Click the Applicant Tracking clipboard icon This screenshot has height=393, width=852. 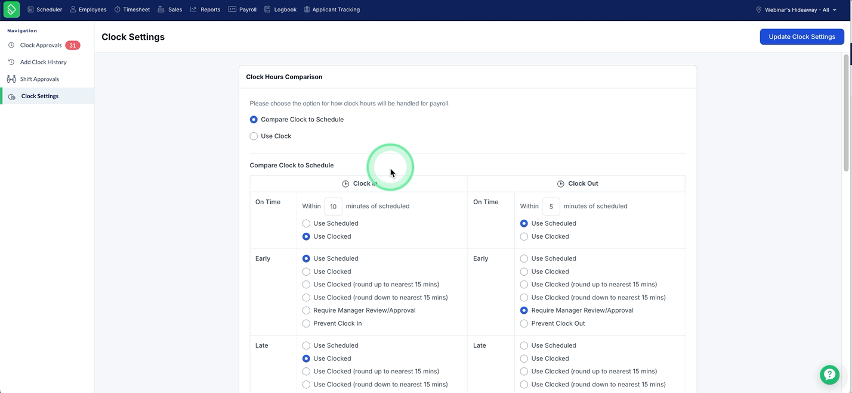coord(307,10)
